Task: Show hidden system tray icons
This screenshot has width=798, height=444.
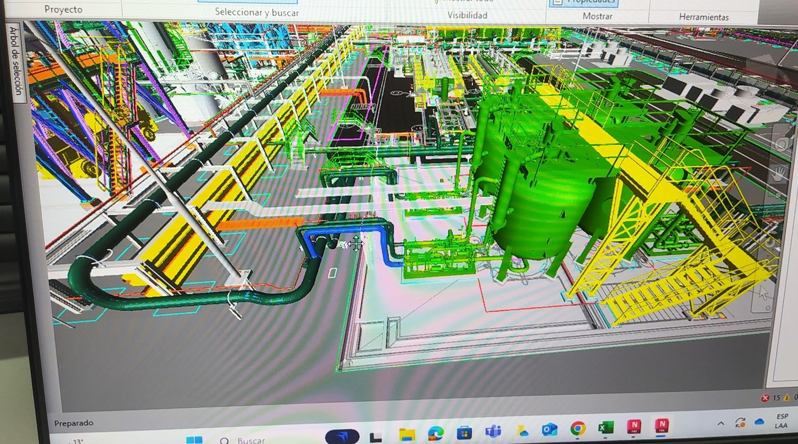Action: (x=721, y=424)
